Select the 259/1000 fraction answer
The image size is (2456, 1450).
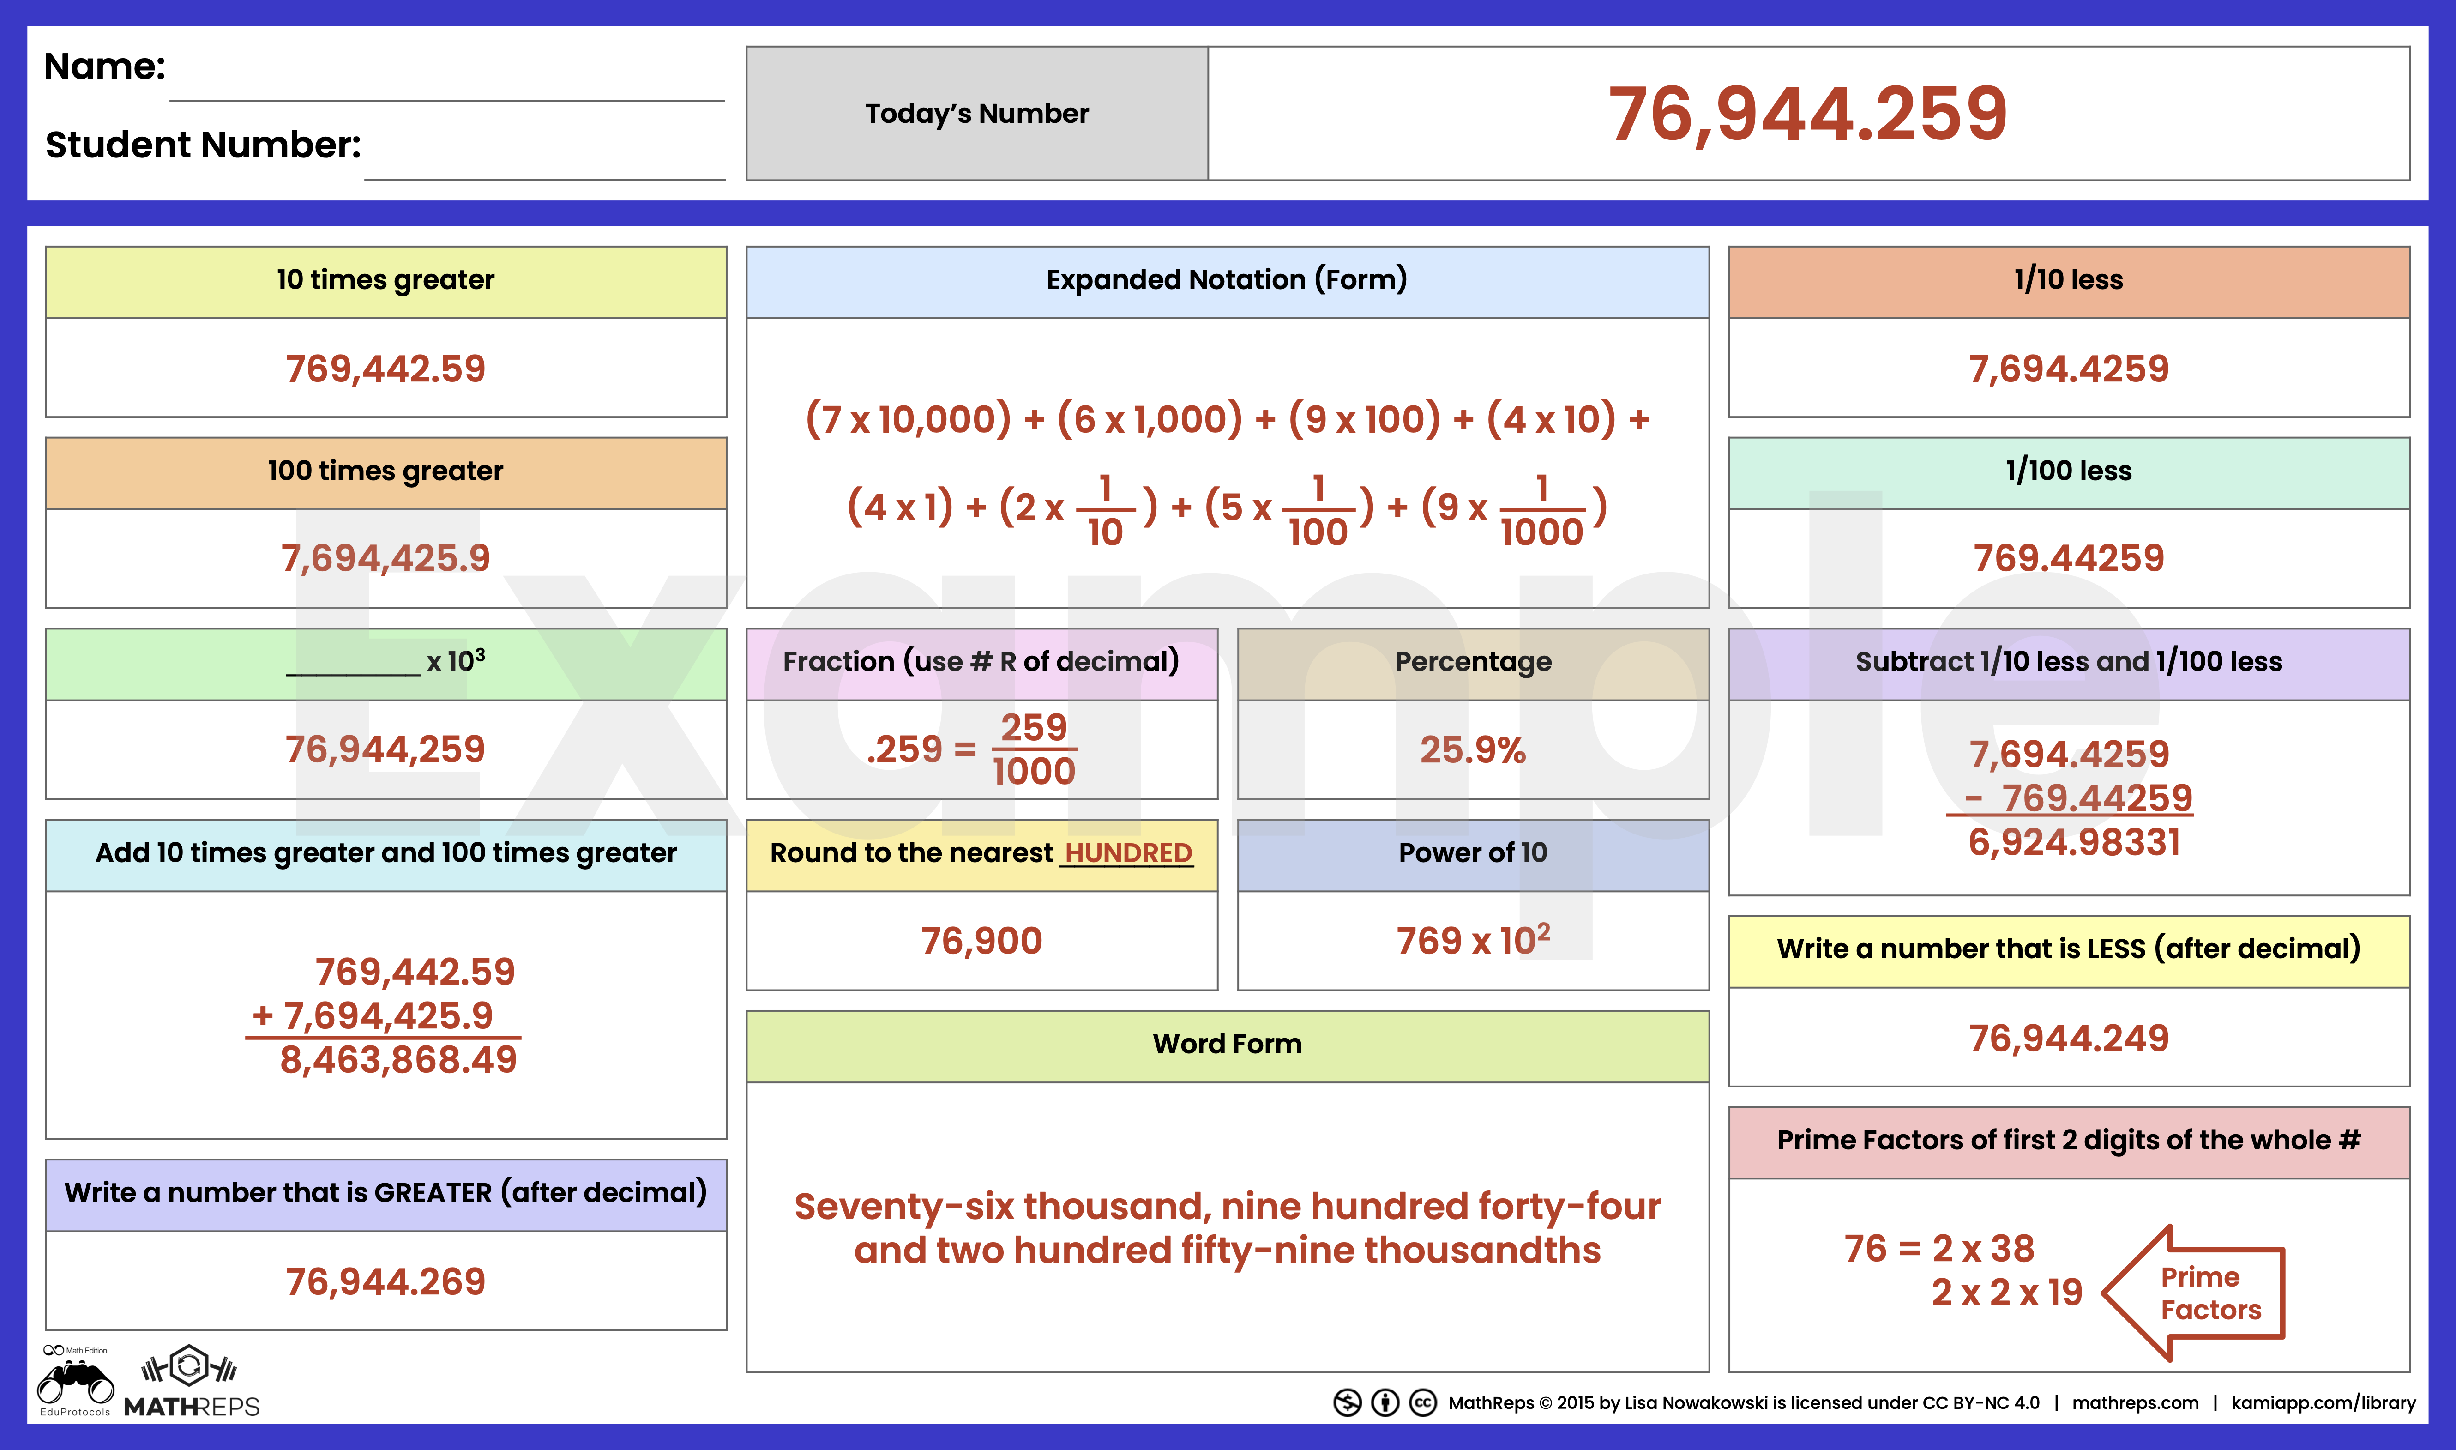(1034, 749)
